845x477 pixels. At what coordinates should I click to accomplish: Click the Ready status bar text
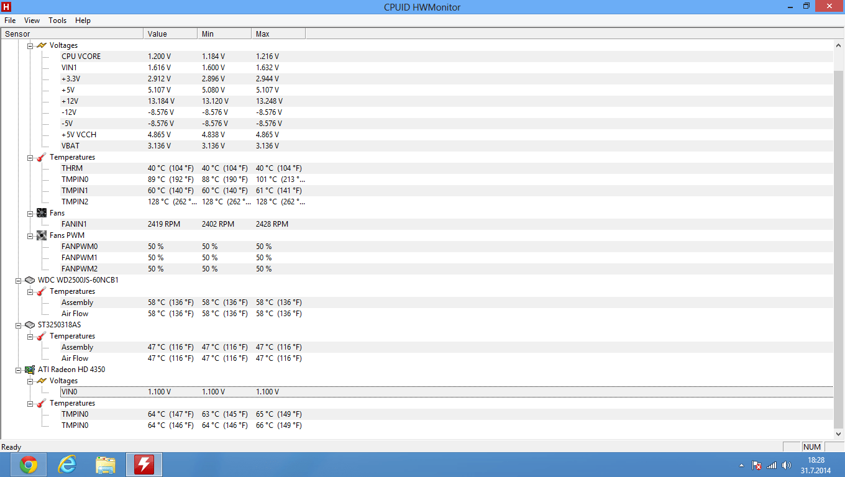coord(11,447)
